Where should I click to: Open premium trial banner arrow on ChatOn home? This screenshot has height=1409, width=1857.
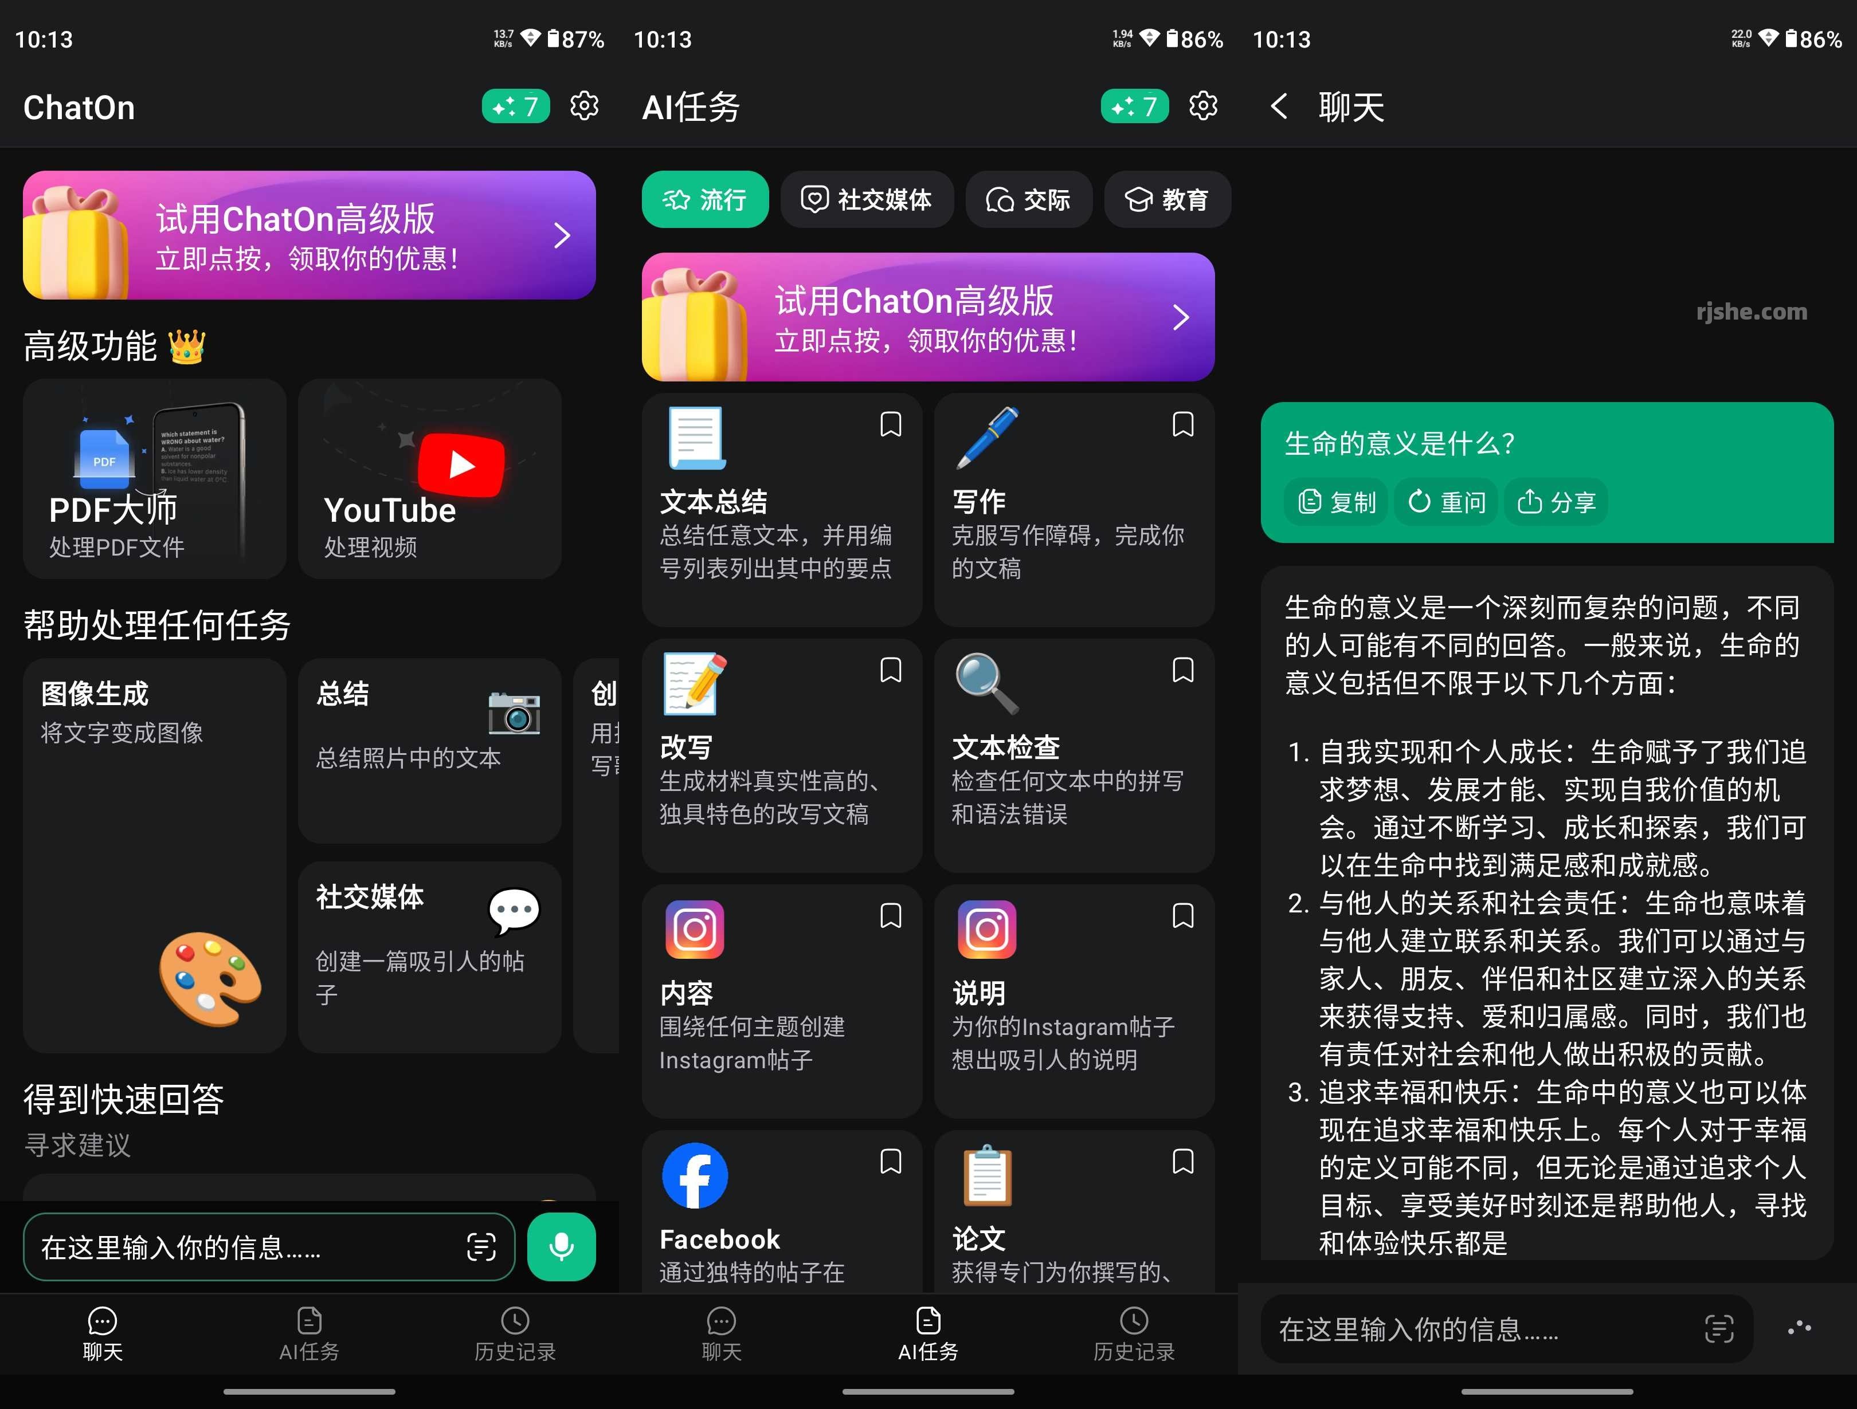click(562, 236)
